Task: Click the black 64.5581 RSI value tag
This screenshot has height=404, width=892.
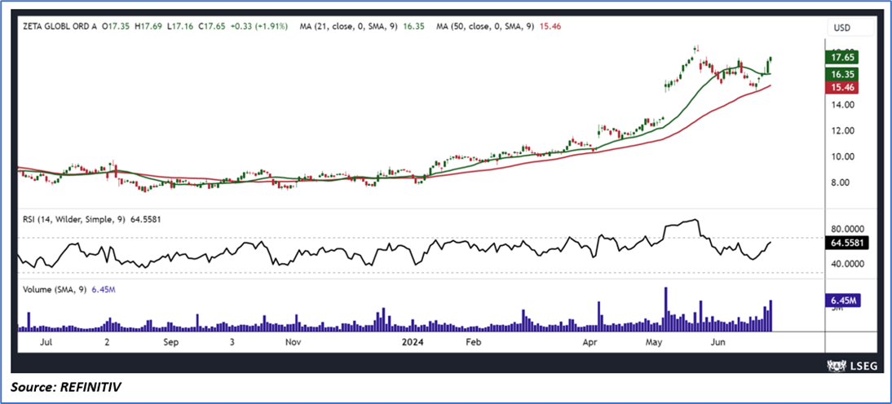Action: 846,243
